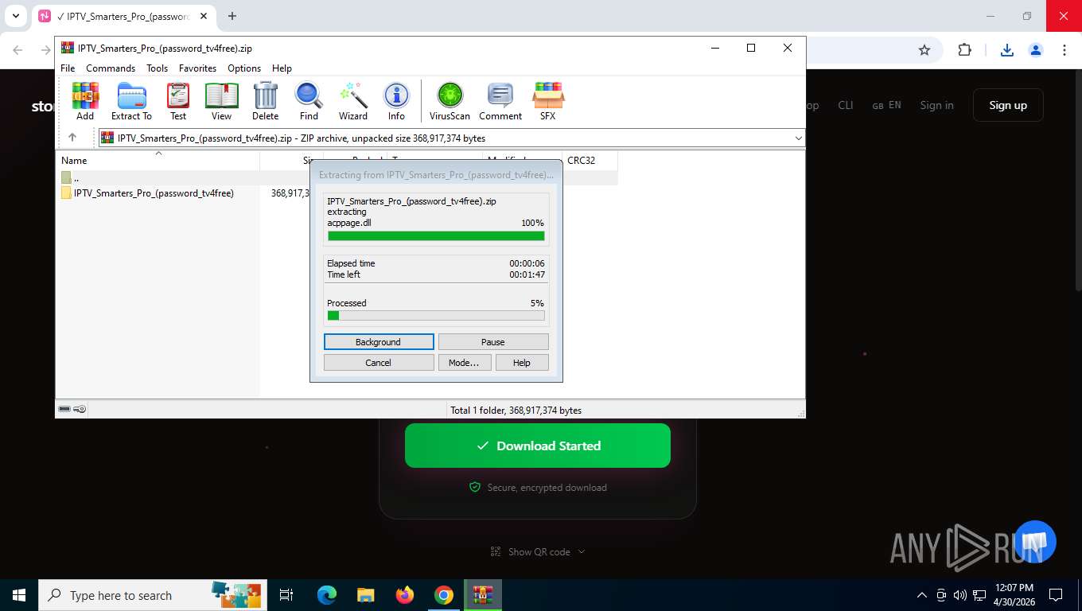Pause the extraction
This screenshot has width=1082, height=611.
493,342
